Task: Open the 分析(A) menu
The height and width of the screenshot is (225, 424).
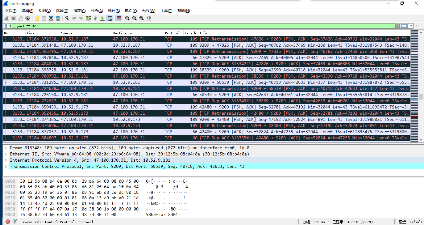Action: (x=97, y=11)
